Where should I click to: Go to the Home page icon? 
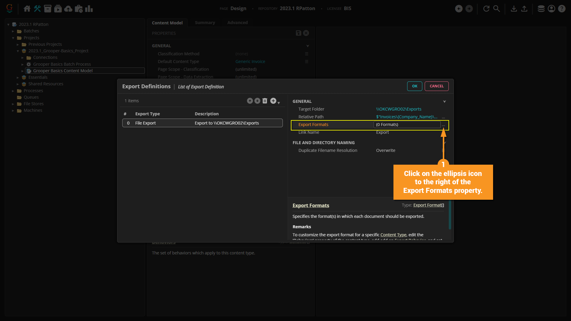click(27, 9)
